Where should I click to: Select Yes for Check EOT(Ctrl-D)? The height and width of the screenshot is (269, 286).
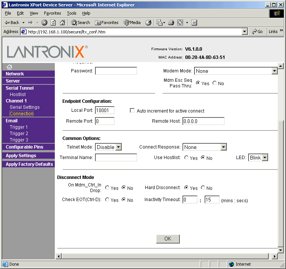pyautogui.click(x=107, y=200)
